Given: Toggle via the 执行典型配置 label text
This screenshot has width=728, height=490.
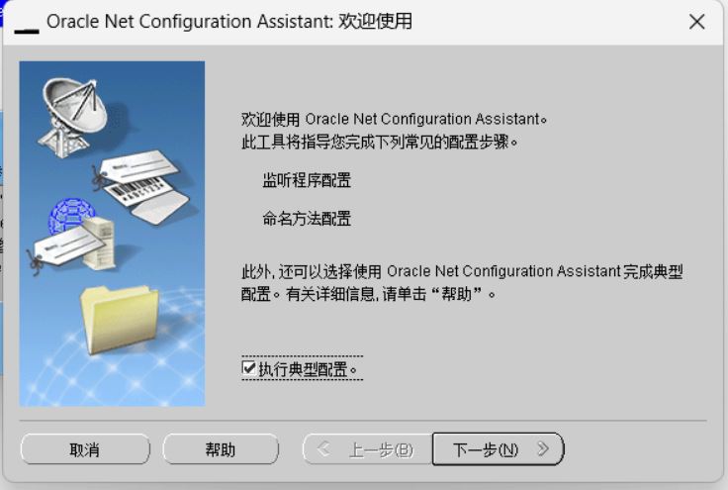Looking at the screenshot, I should (x=308, y=369).
